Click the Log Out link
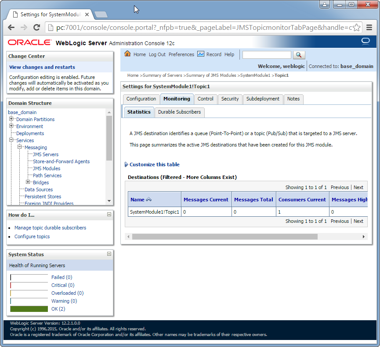Viewport: 380px width, 347px height. [x=157, y=54]
